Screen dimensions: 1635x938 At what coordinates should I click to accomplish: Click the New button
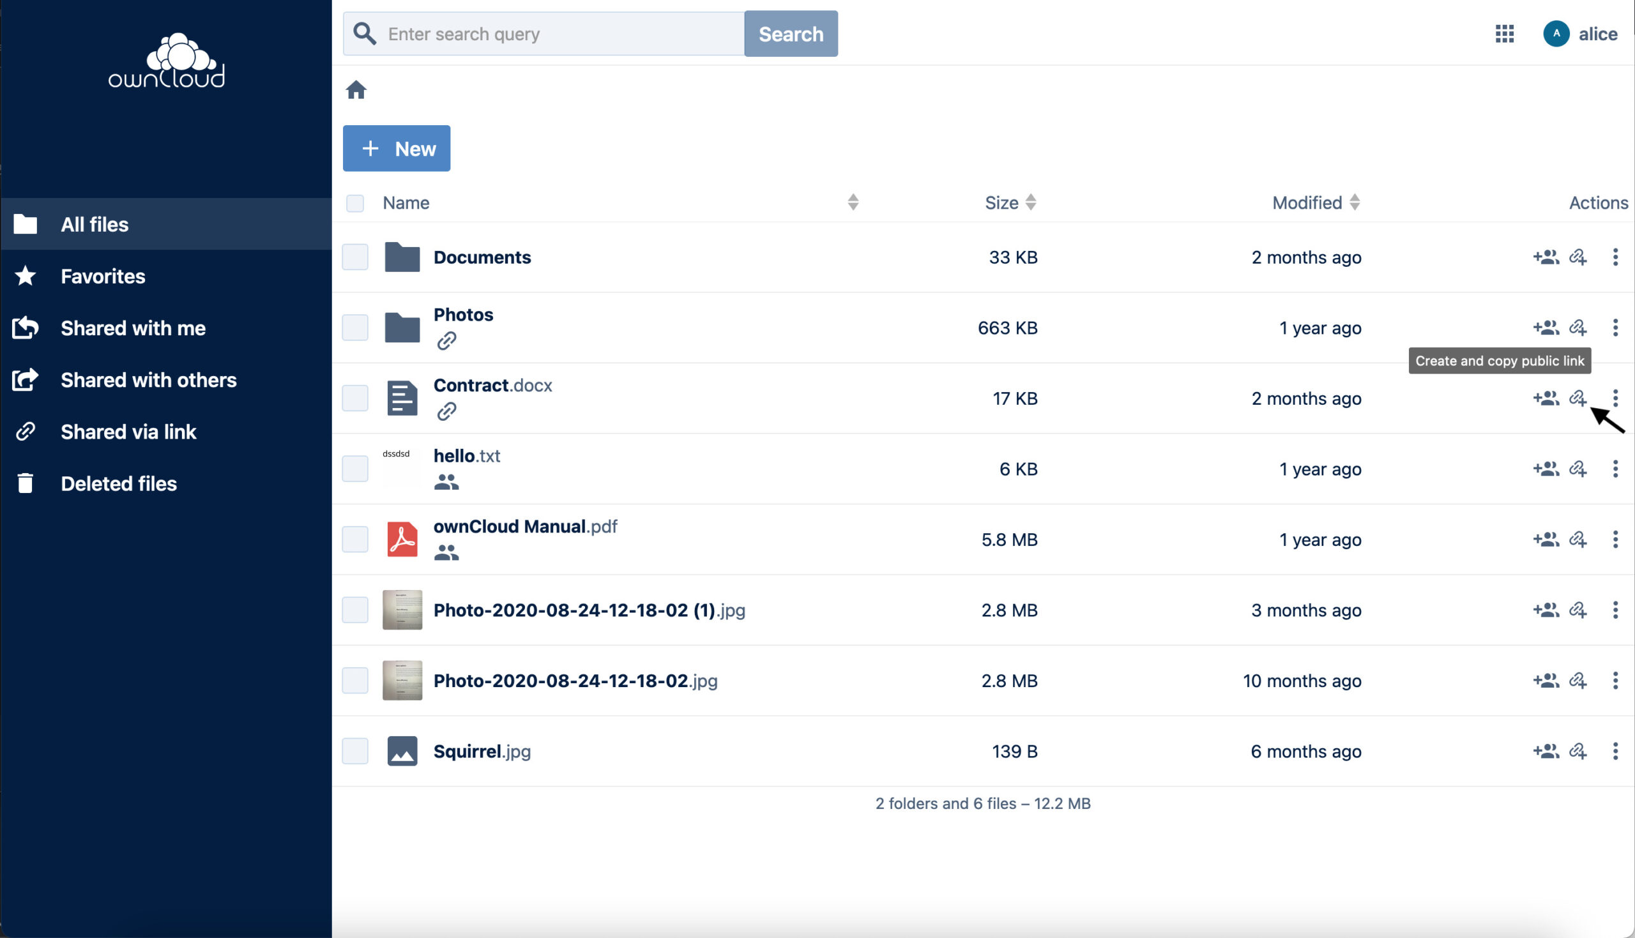396,149
